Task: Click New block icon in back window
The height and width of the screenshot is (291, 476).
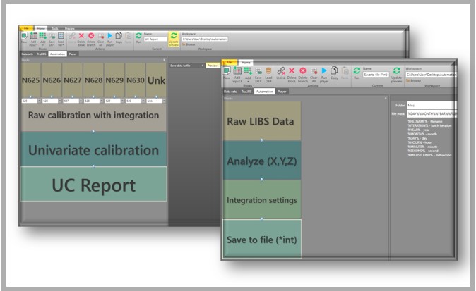Action: [24, 36]
